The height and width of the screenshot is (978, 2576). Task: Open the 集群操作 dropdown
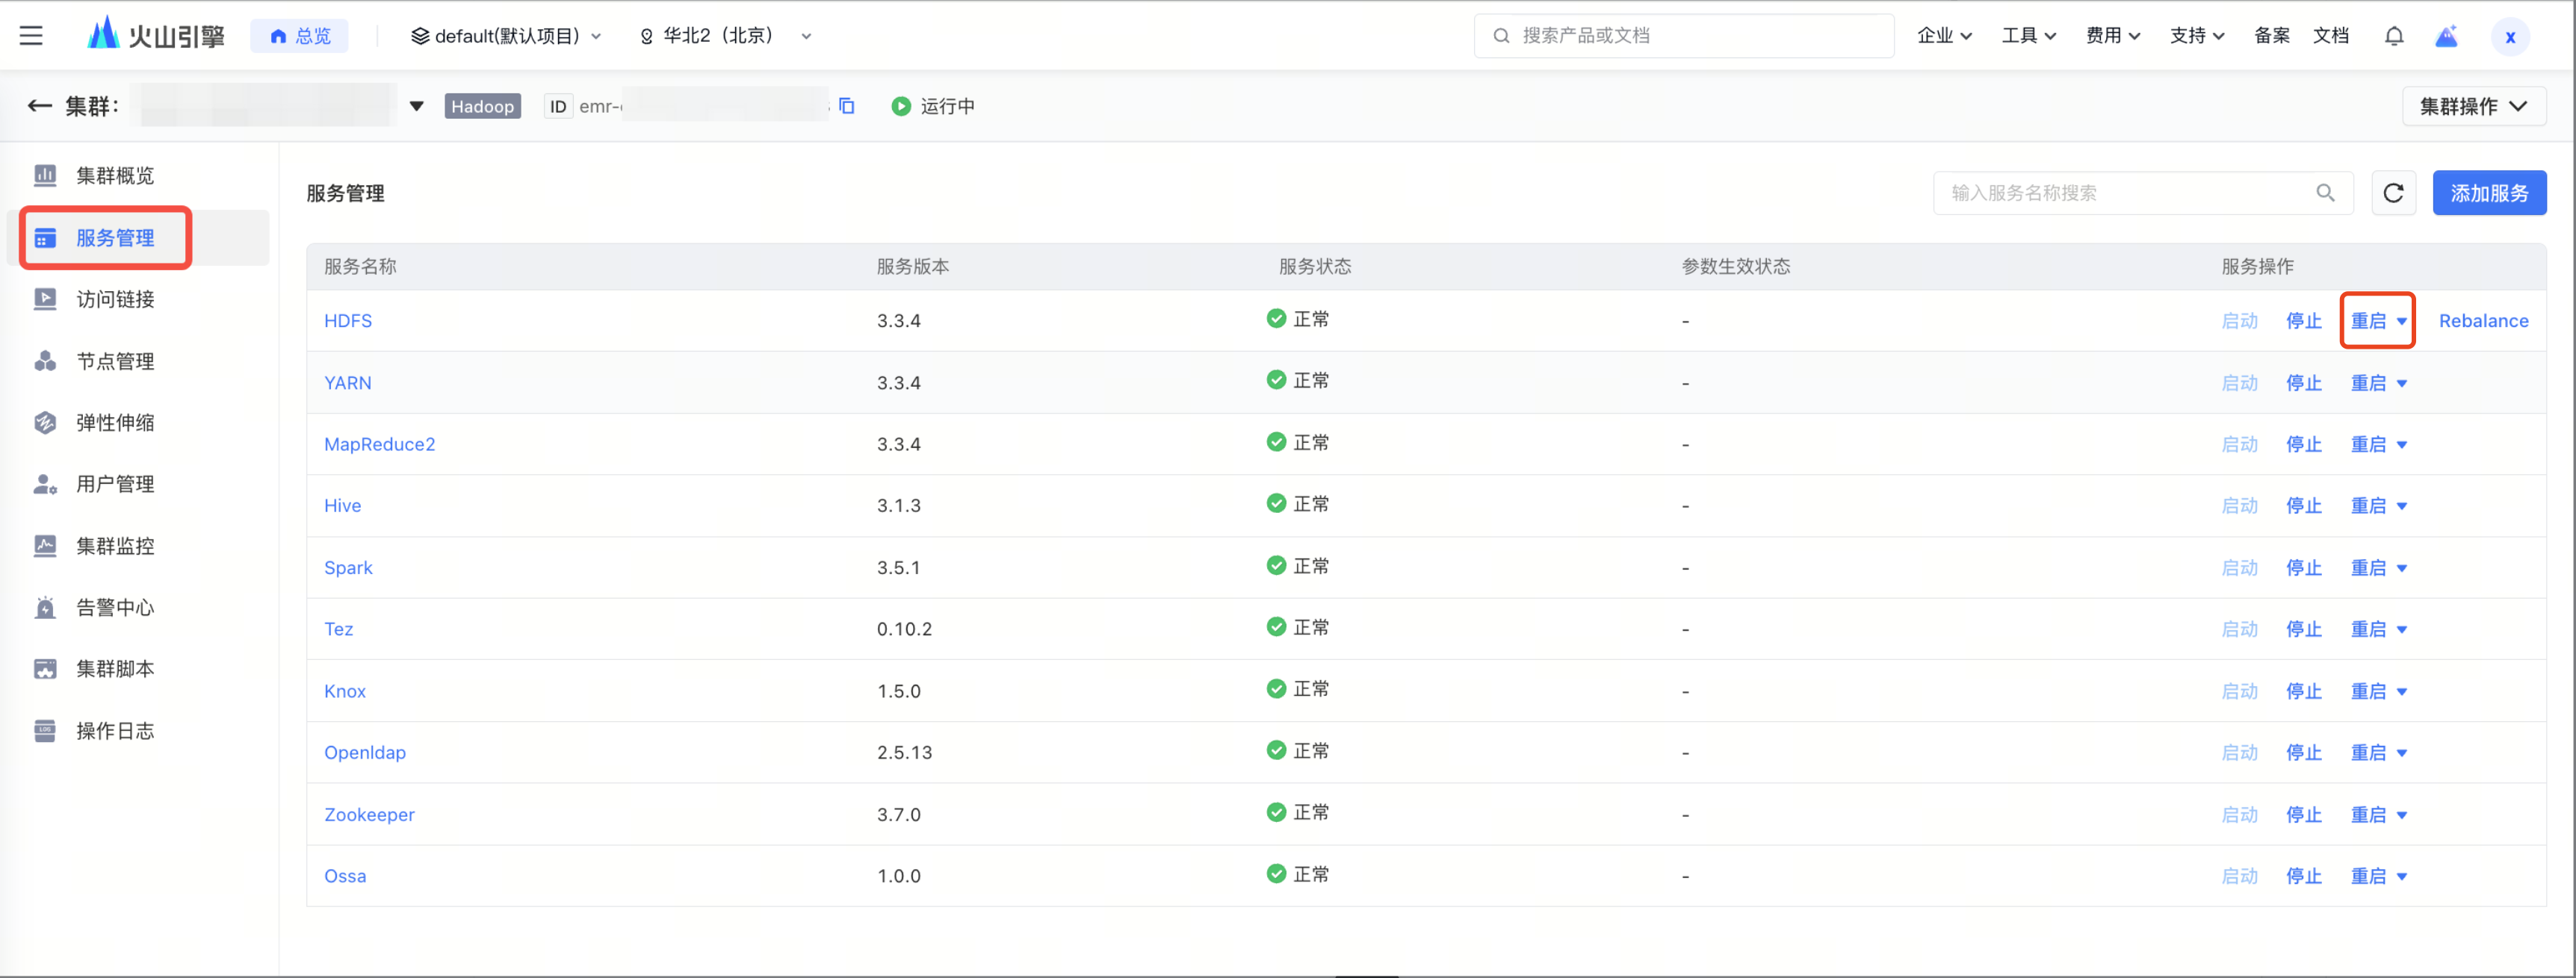2473,106
